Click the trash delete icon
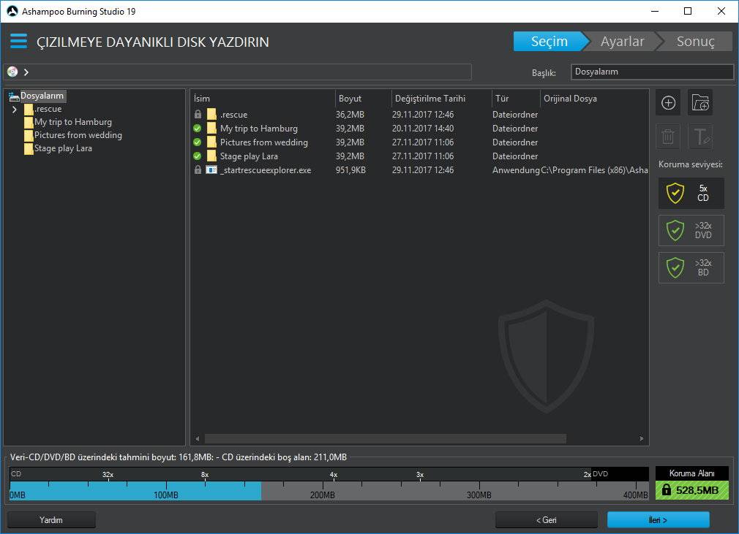Screen dimensions: 739x534 coord(668,137)
